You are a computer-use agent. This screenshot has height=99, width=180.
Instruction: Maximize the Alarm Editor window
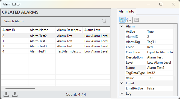pyautogui.click(x=161, y=4)
